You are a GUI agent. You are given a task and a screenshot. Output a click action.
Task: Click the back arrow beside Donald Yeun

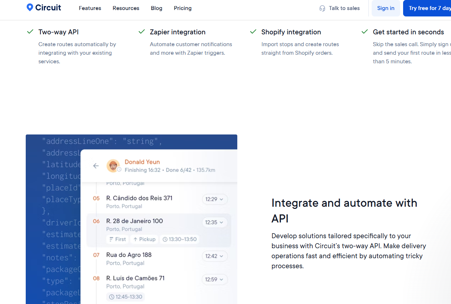(96, 166)
